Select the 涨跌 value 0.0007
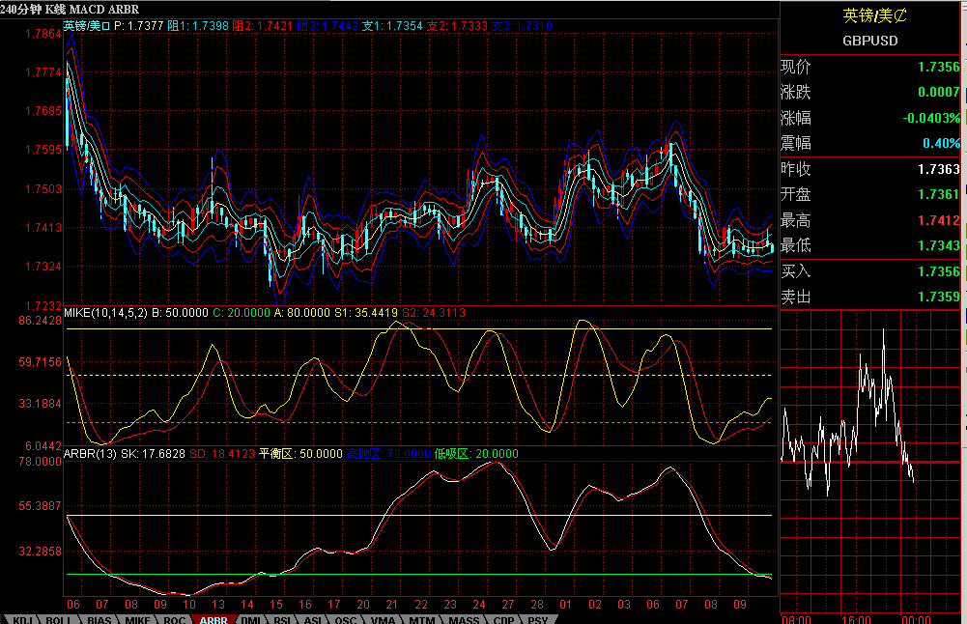967x624 pixels. [938, 93]
